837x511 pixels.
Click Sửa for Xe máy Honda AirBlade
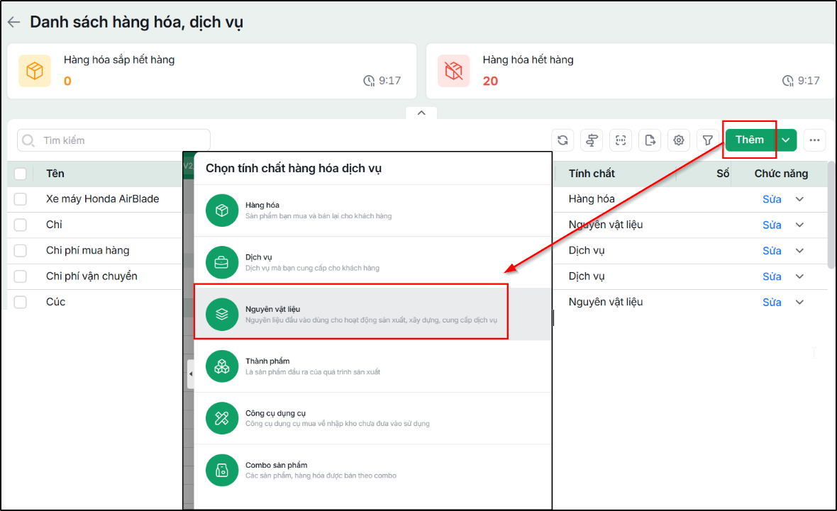[772, 199]
